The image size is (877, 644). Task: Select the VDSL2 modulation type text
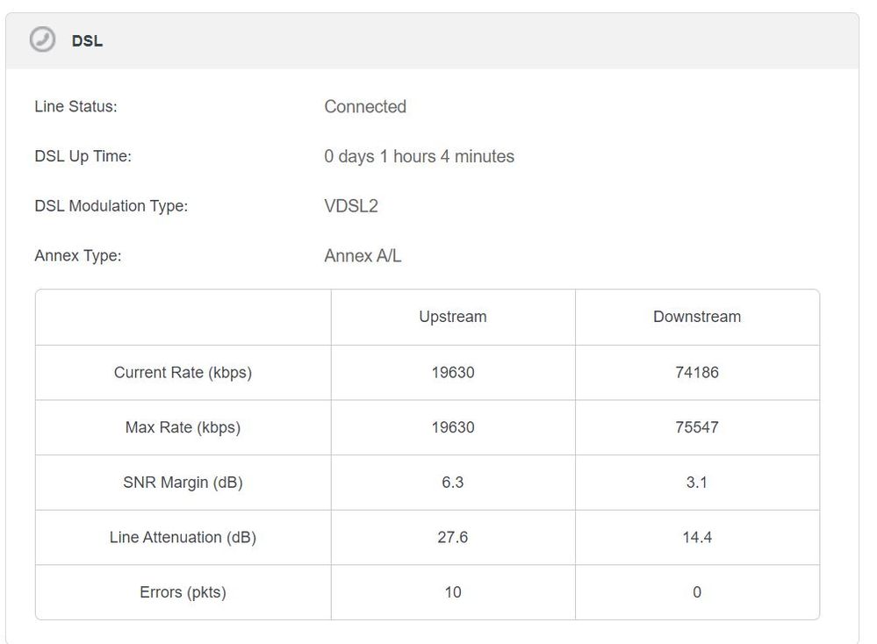click(x=351, y=207)
